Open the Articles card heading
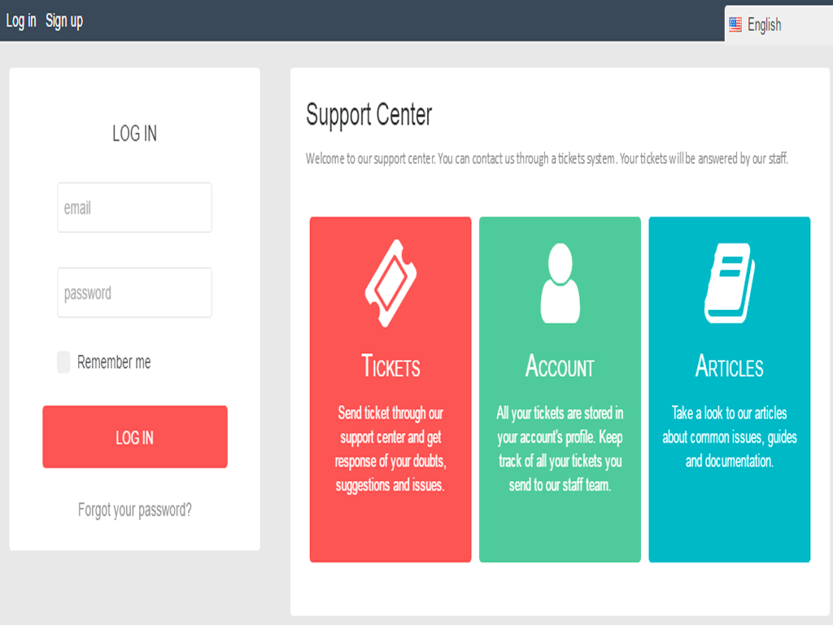Screen dimensions: 833x625 729,366
